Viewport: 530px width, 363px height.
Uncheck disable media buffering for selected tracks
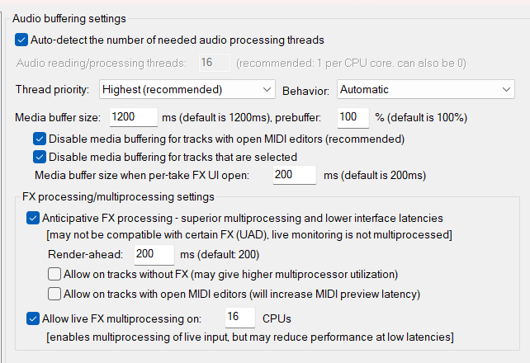pyautogui.click(x=40, y=157)
